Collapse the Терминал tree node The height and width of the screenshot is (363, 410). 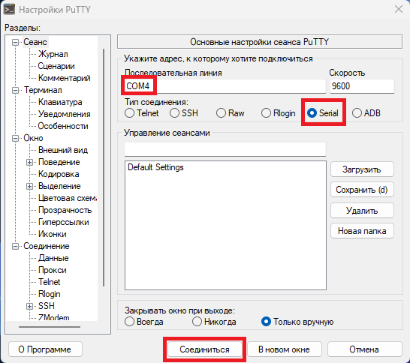click(16, 90)
